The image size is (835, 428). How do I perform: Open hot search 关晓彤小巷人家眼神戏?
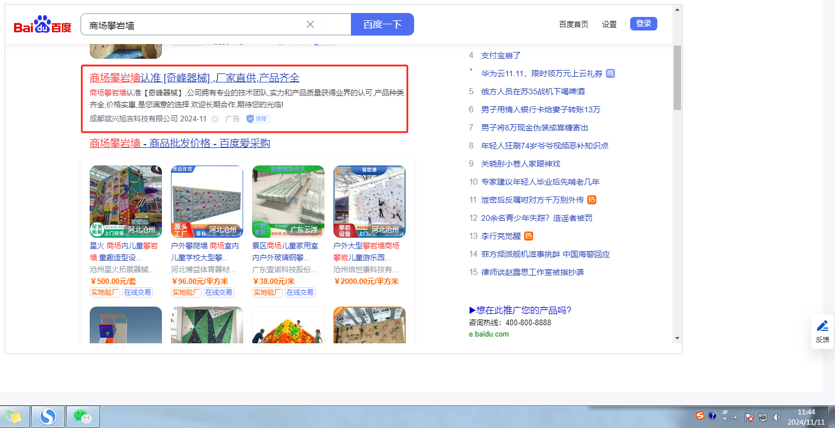[x=521, y=164]
